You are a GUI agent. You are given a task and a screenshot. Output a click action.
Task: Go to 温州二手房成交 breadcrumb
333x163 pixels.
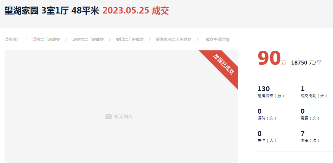coord(46,40)
